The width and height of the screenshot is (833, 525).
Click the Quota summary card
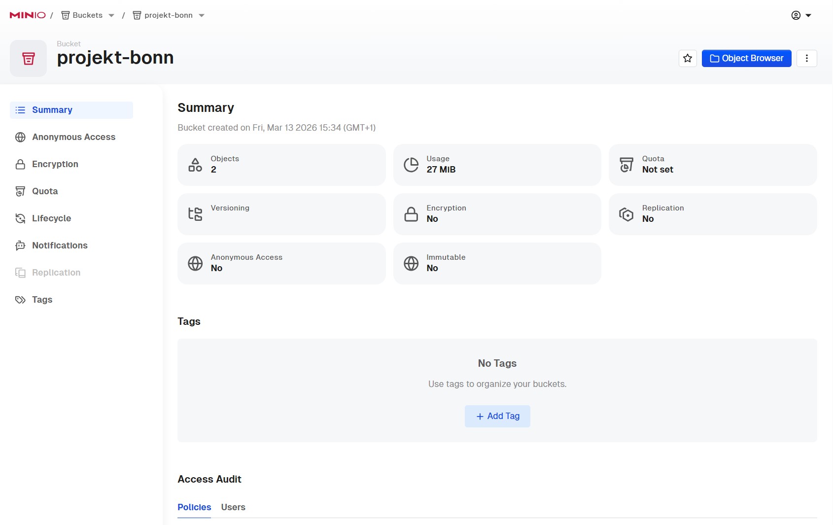point(712,165)
